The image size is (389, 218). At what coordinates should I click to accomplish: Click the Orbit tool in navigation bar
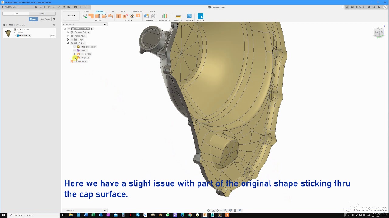click(x=208, y=210)
